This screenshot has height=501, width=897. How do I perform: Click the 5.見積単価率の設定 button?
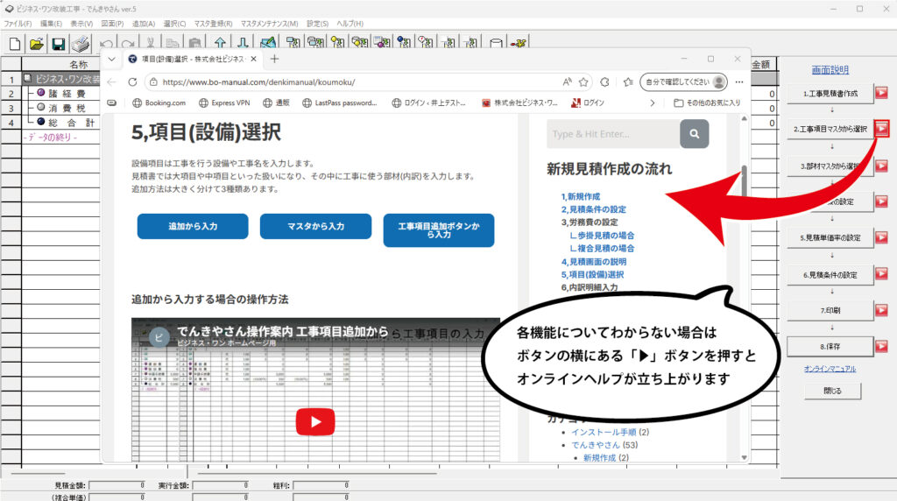click(x=830, y=238)
